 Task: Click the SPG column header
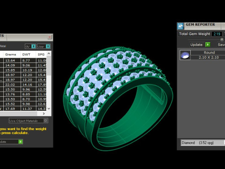[41, 54]
